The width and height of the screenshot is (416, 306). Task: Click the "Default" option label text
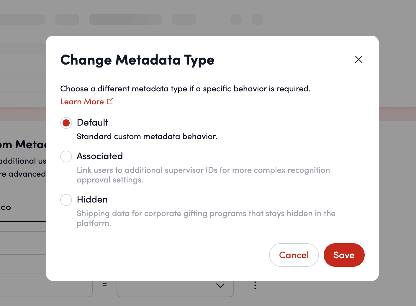click(x=92, y=123)
